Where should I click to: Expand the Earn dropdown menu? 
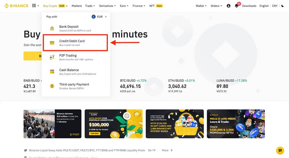click(124, 6)
